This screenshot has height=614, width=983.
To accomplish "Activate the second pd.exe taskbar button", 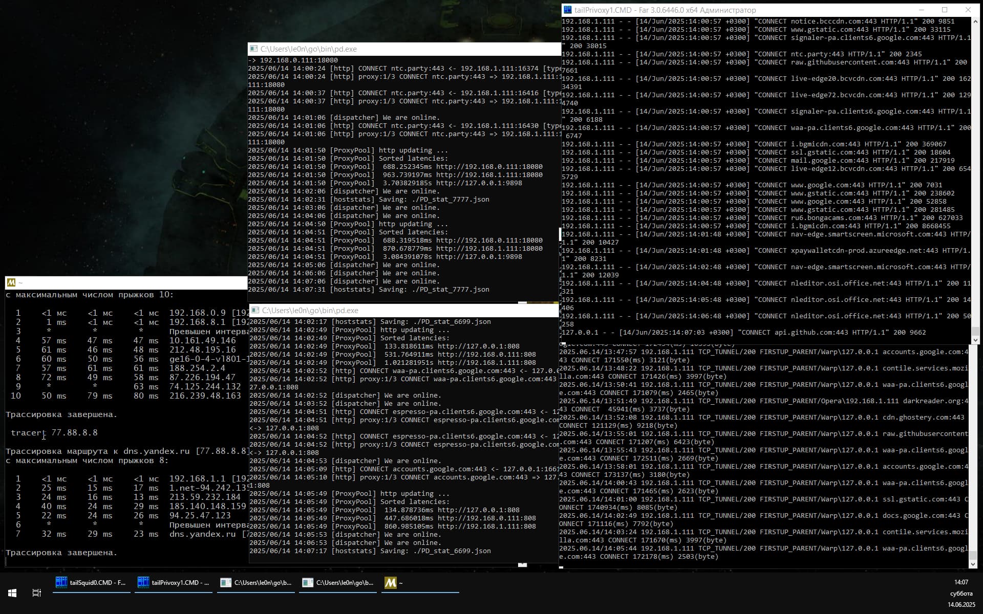I will click(x=337, y=583).
